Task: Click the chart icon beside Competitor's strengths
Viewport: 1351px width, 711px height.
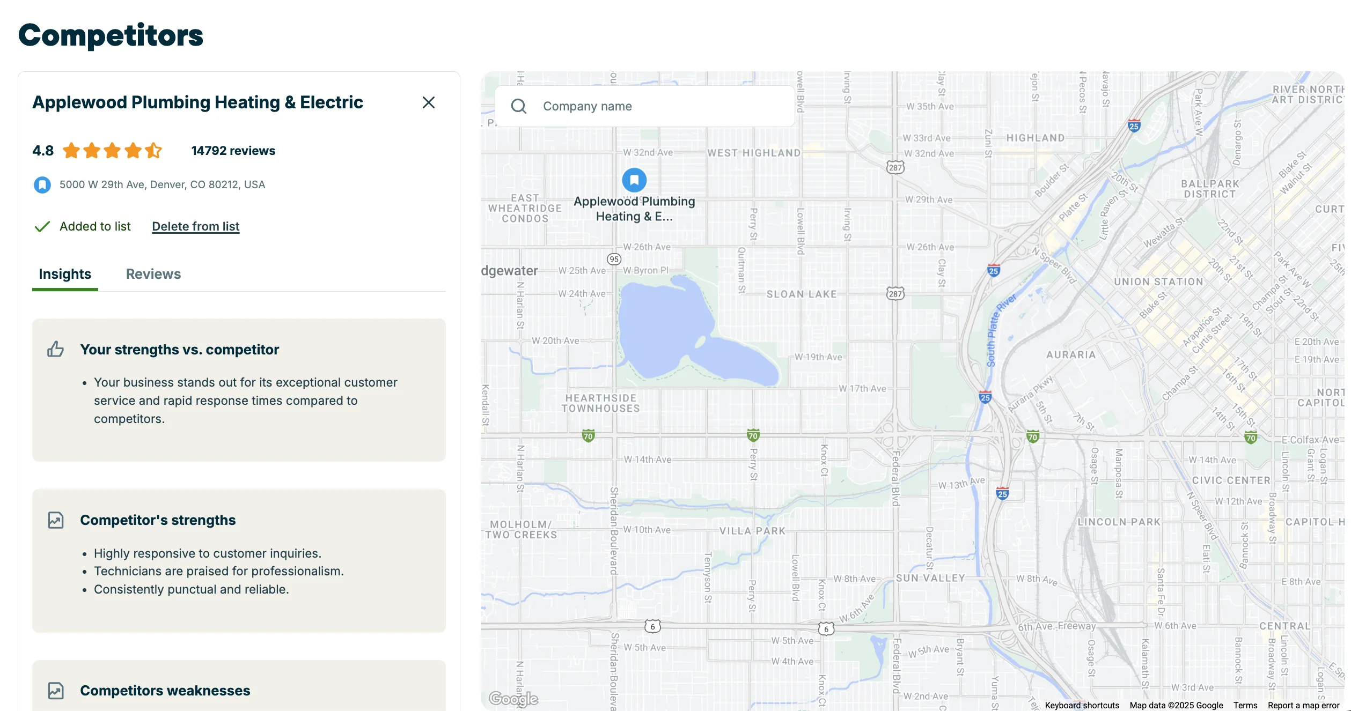Action: pos(56,520)
